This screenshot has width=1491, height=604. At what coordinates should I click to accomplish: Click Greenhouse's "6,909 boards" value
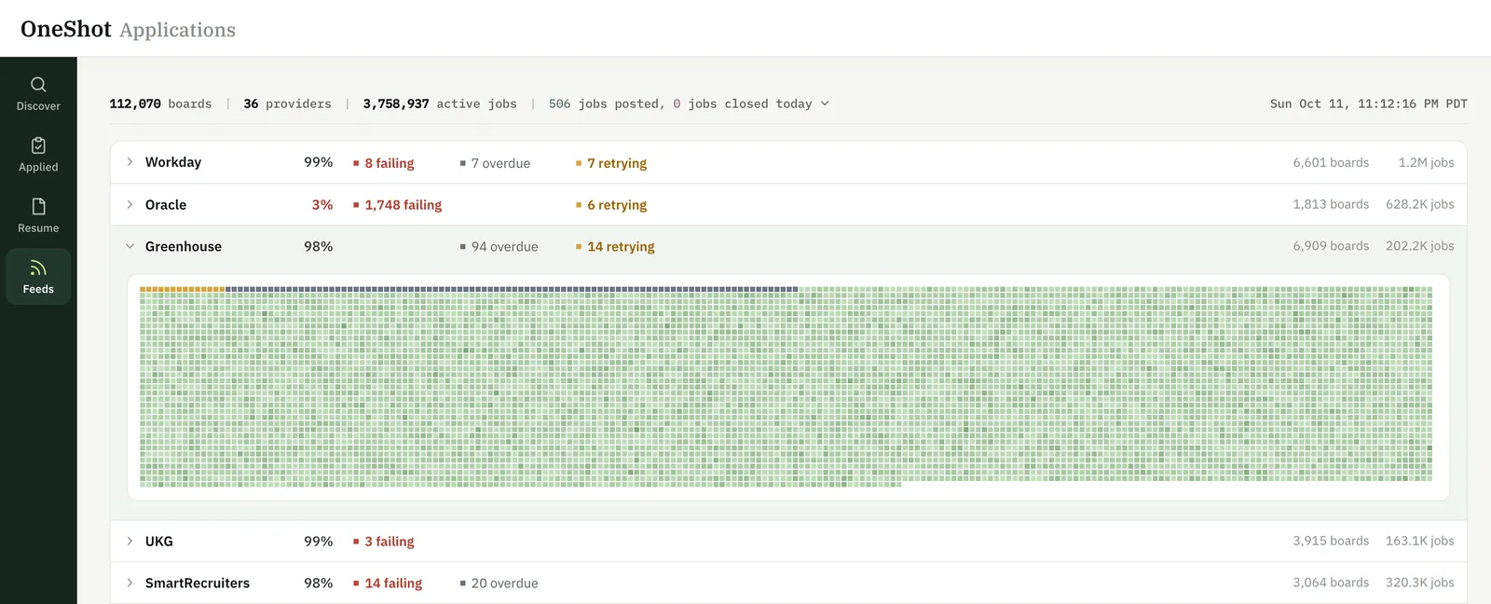(x=1331, y=246)
